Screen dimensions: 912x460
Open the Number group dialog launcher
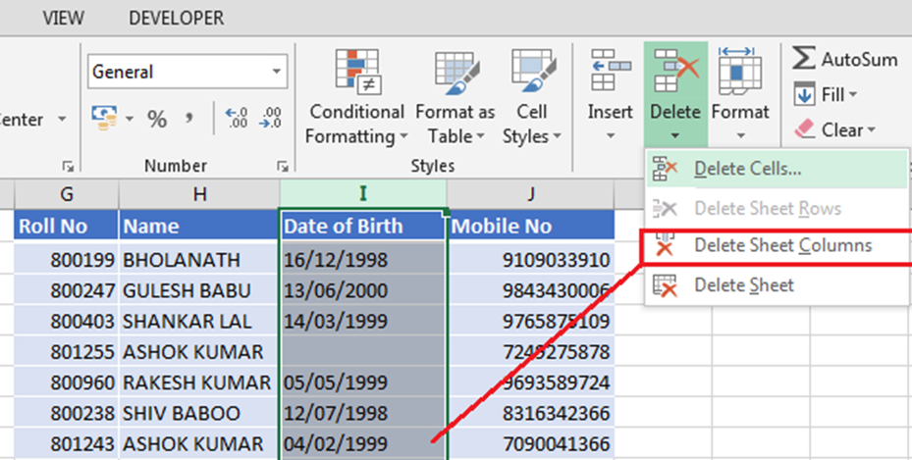pos(282,167)
